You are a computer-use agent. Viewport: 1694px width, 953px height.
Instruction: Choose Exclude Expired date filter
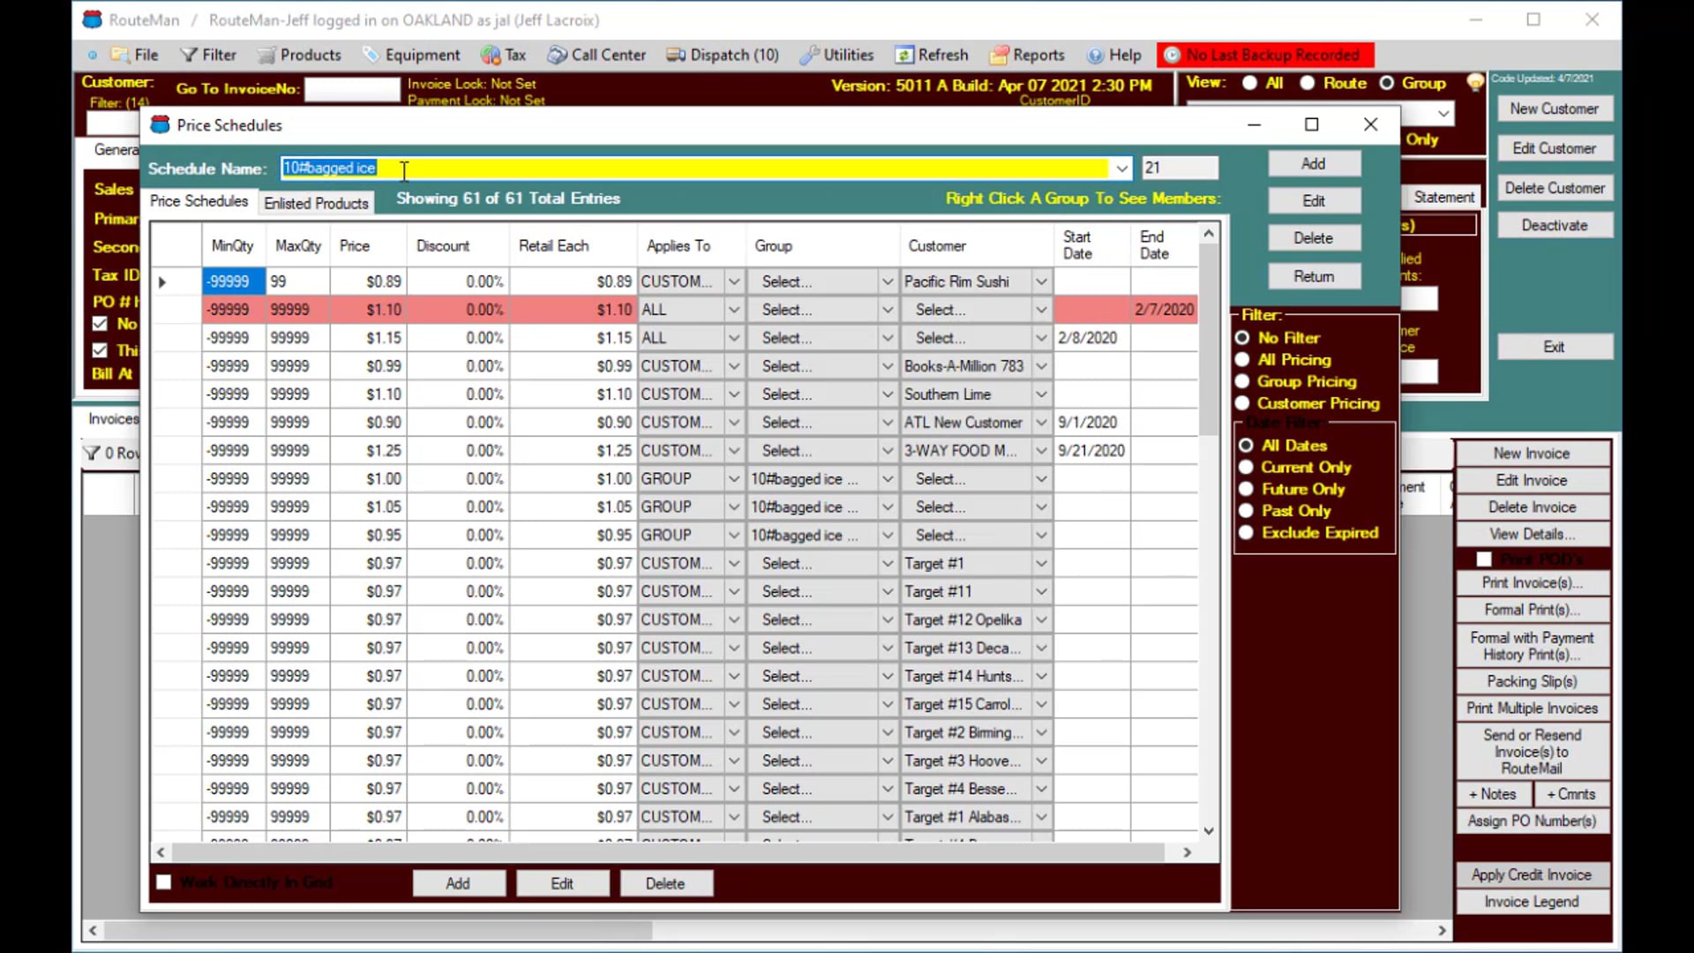click(1246, 533)
